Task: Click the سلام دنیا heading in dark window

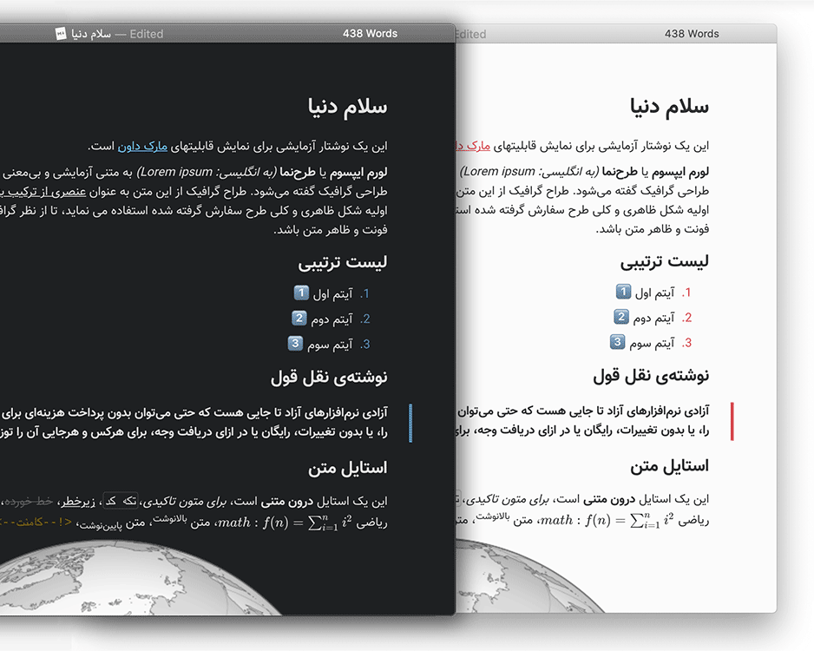Action: (x=347, y=107)
